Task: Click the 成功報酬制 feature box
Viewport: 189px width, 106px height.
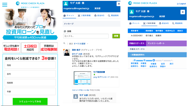Action: (x=49, y=48)
